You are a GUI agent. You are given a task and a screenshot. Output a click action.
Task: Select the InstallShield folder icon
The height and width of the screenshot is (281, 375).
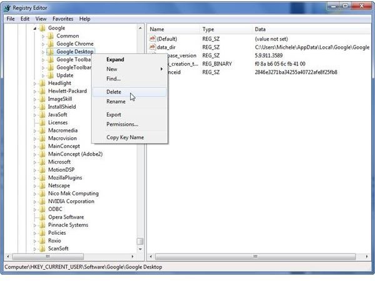point(42,107)
